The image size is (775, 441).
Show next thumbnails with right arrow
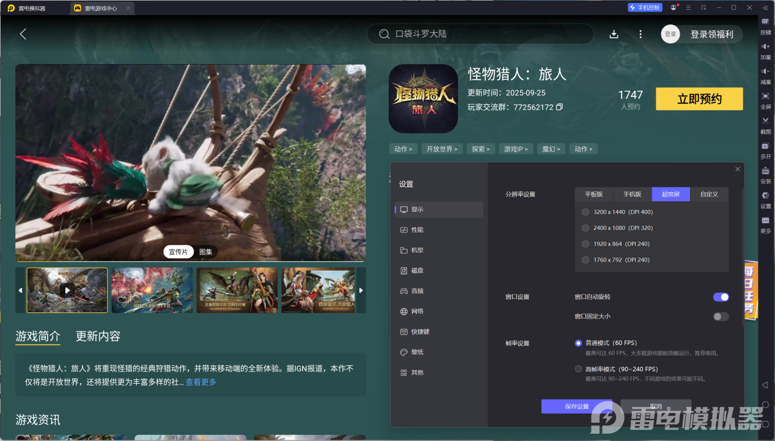coord(361,290)
